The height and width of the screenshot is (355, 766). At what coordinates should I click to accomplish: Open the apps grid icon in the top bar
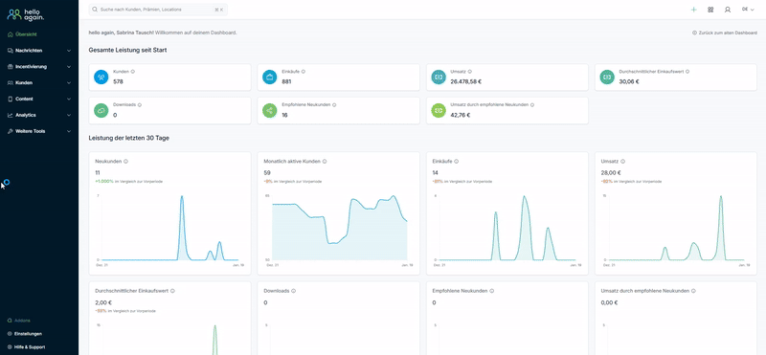pos(710,10)
